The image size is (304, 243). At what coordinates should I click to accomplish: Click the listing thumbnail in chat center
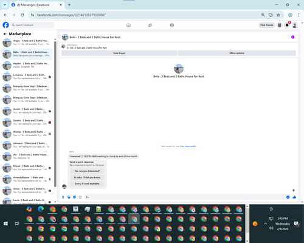coord(179,69)
